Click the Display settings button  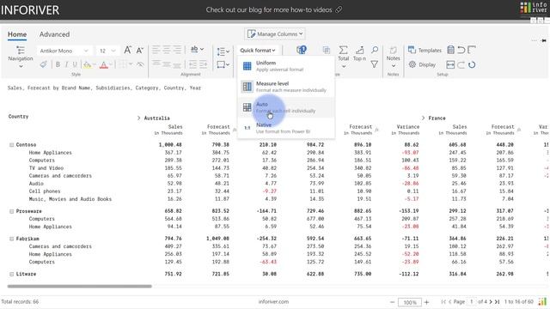coord(422,64)
